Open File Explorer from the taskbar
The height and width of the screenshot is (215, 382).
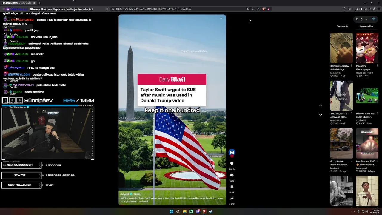tap(184, 211)
